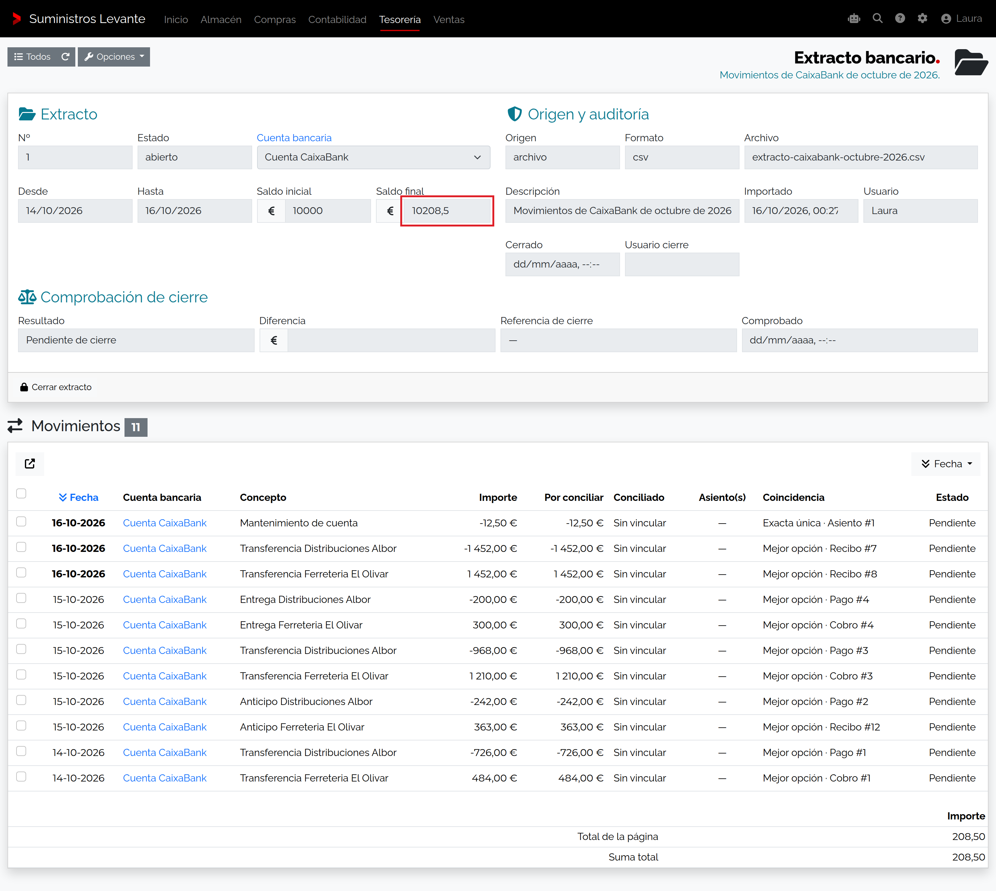Open Cuenta CaixaBank link in Mantenimiento row
This screenshot has width=996, height=891.
(165, 523)
